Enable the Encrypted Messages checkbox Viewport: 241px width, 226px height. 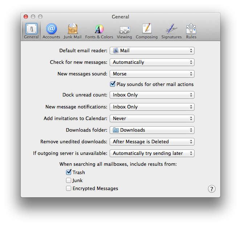(69, 188)
